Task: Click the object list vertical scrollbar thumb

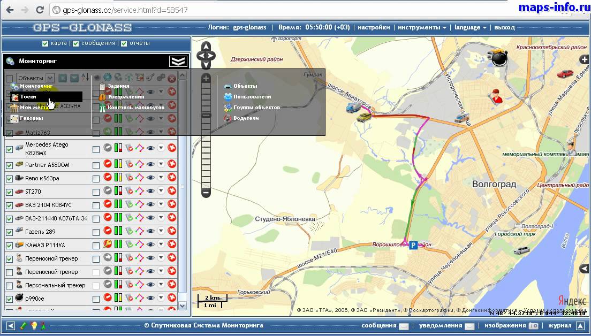Action: (183, 186)
